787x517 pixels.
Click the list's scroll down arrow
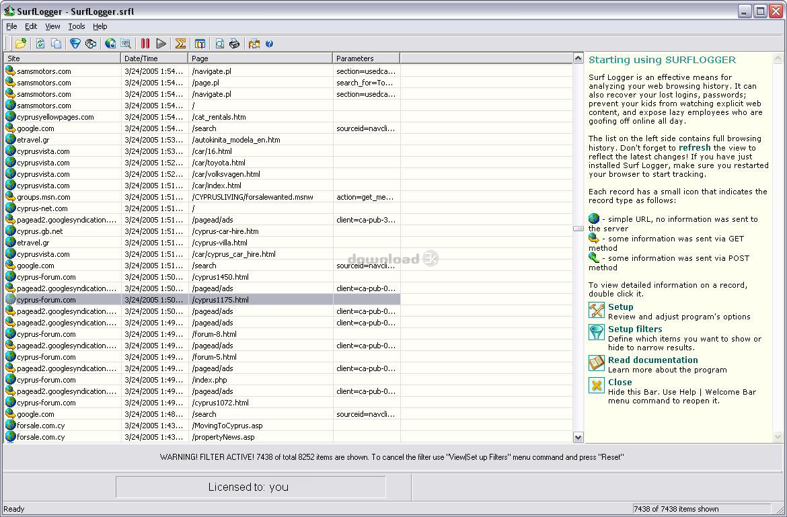point(578,437)
